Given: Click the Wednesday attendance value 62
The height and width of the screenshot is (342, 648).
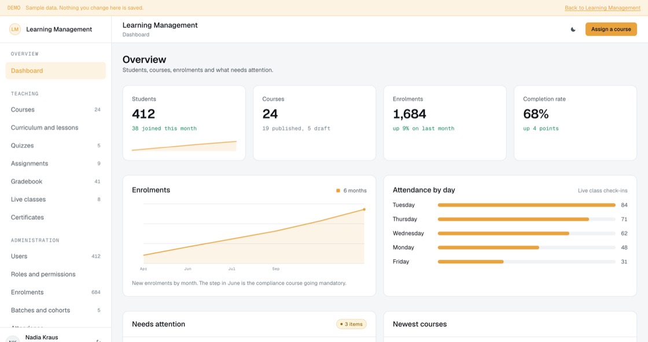Looking at the screenshot, I should tap(624, 234).
